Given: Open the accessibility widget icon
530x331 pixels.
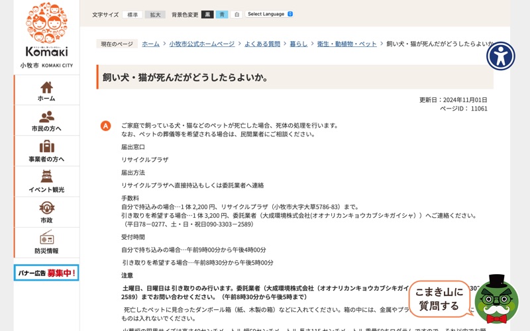Looking at the screenshot, I should coord(501,56).
